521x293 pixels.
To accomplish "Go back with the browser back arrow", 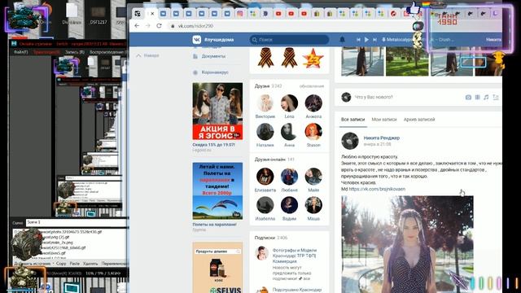I will tap(137, 26).
